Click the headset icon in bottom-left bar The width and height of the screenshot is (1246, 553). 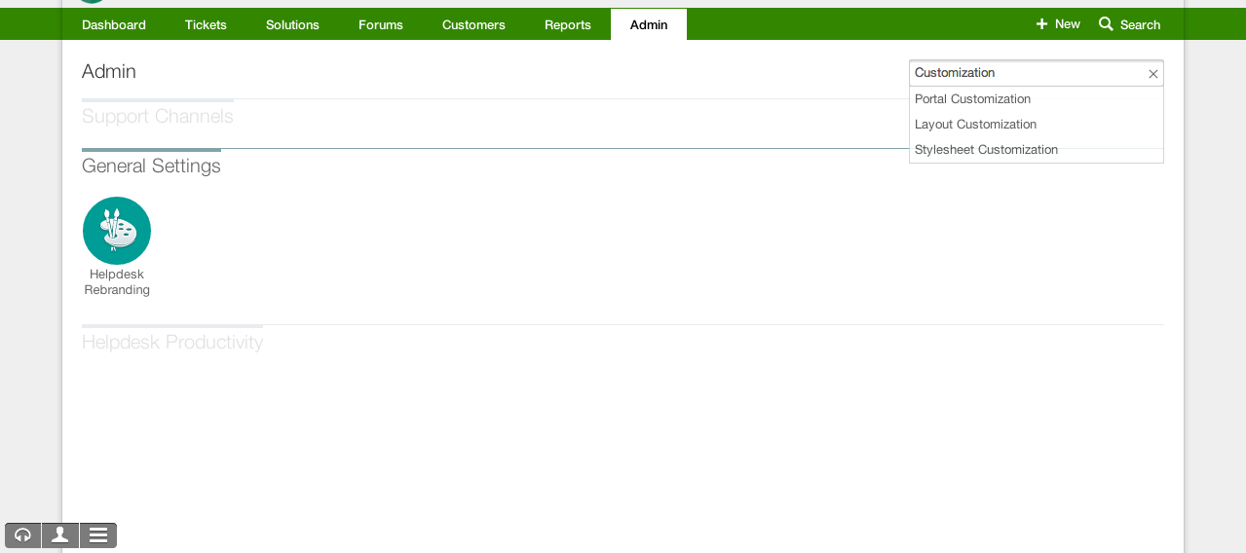tap(23, 535)
